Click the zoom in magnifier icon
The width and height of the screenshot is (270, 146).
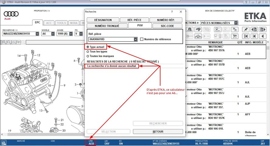5,42
